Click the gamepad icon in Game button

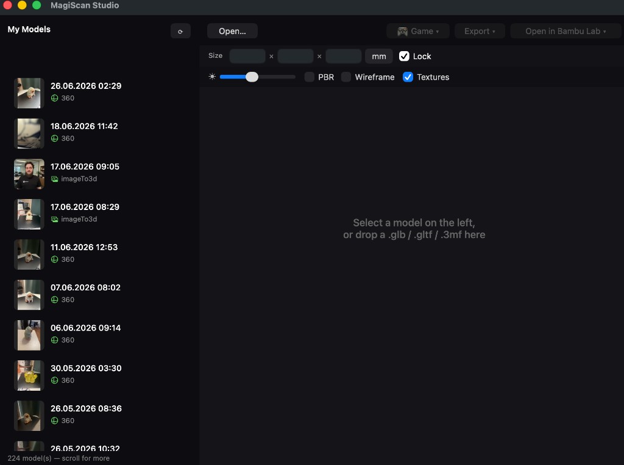402,32
